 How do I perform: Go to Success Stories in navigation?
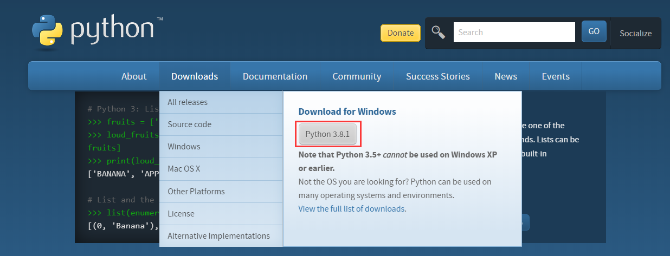[x=437, y=76]
